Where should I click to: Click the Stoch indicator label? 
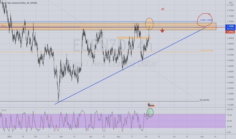point(4,110)
